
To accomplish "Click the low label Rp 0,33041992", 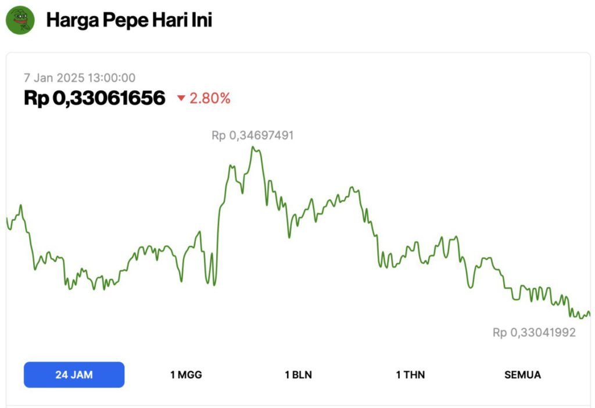I will point(534,332).
